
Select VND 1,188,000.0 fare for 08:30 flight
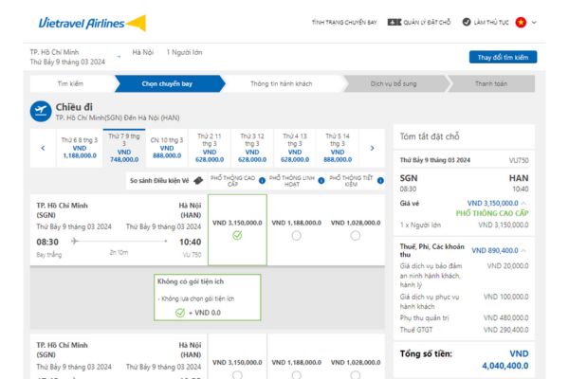pyautogui.click(x=295, y=237)
